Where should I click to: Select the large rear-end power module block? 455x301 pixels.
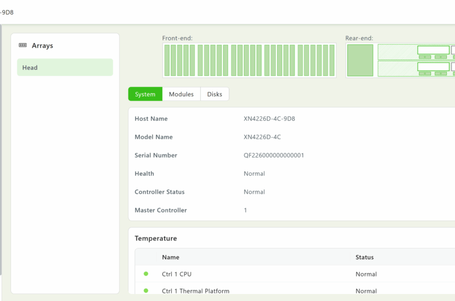(x=360, y=61)
